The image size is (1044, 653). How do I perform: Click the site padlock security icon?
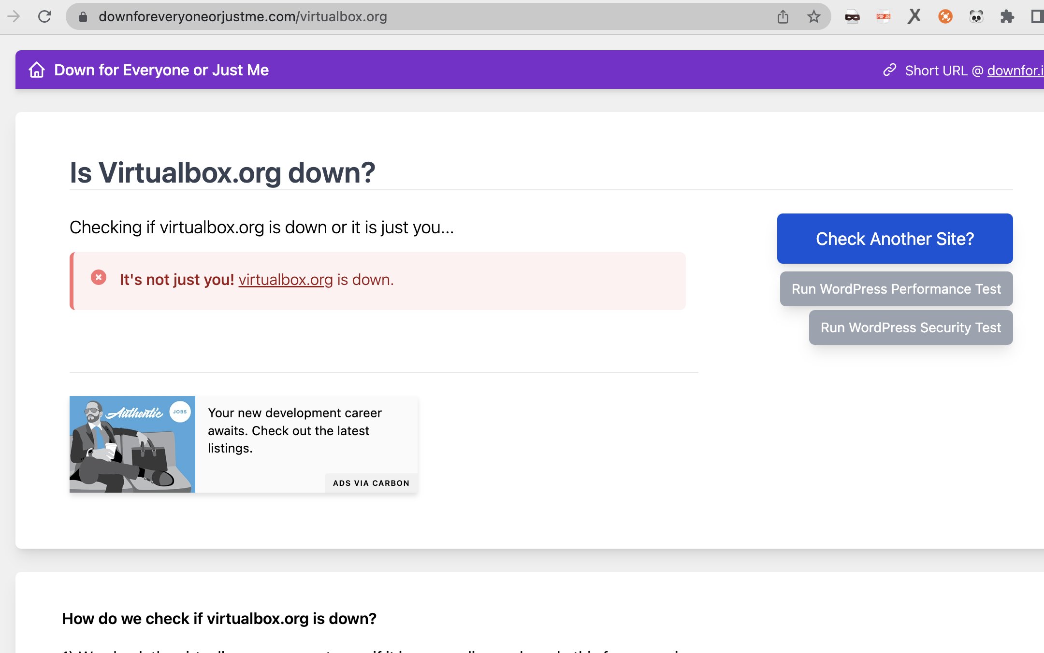tap(83, 17)
